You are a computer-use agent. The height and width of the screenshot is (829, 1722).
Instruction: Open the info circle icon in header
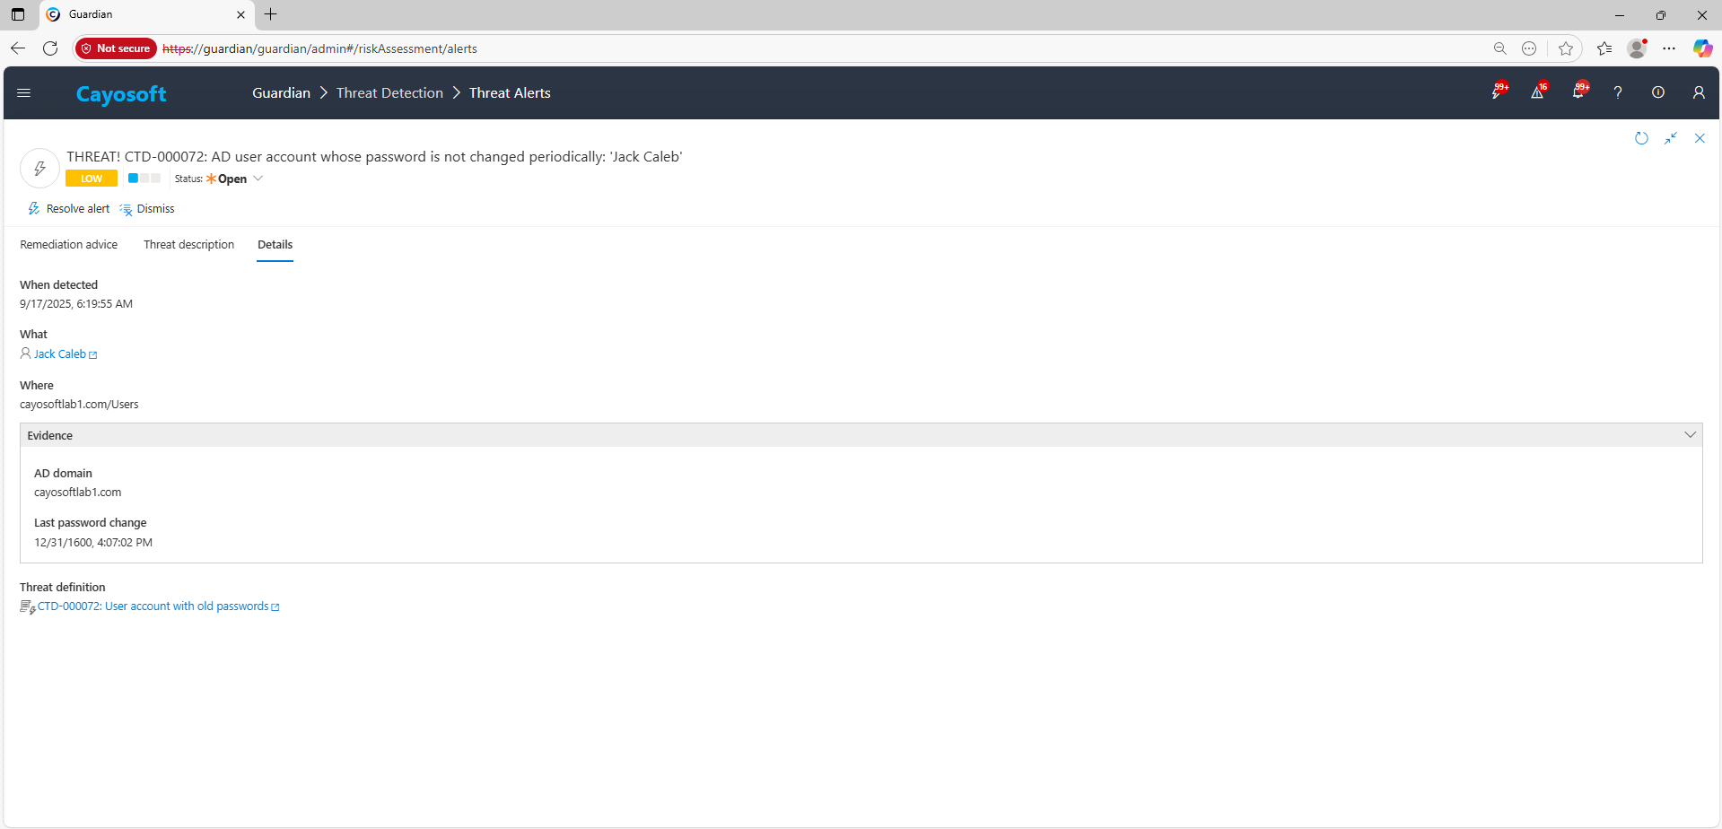coord(1658,92)
